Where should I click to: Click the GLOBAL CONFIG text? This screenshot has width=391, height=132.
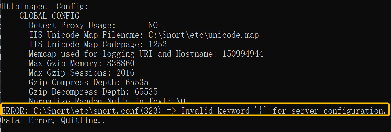pos(49,16)
